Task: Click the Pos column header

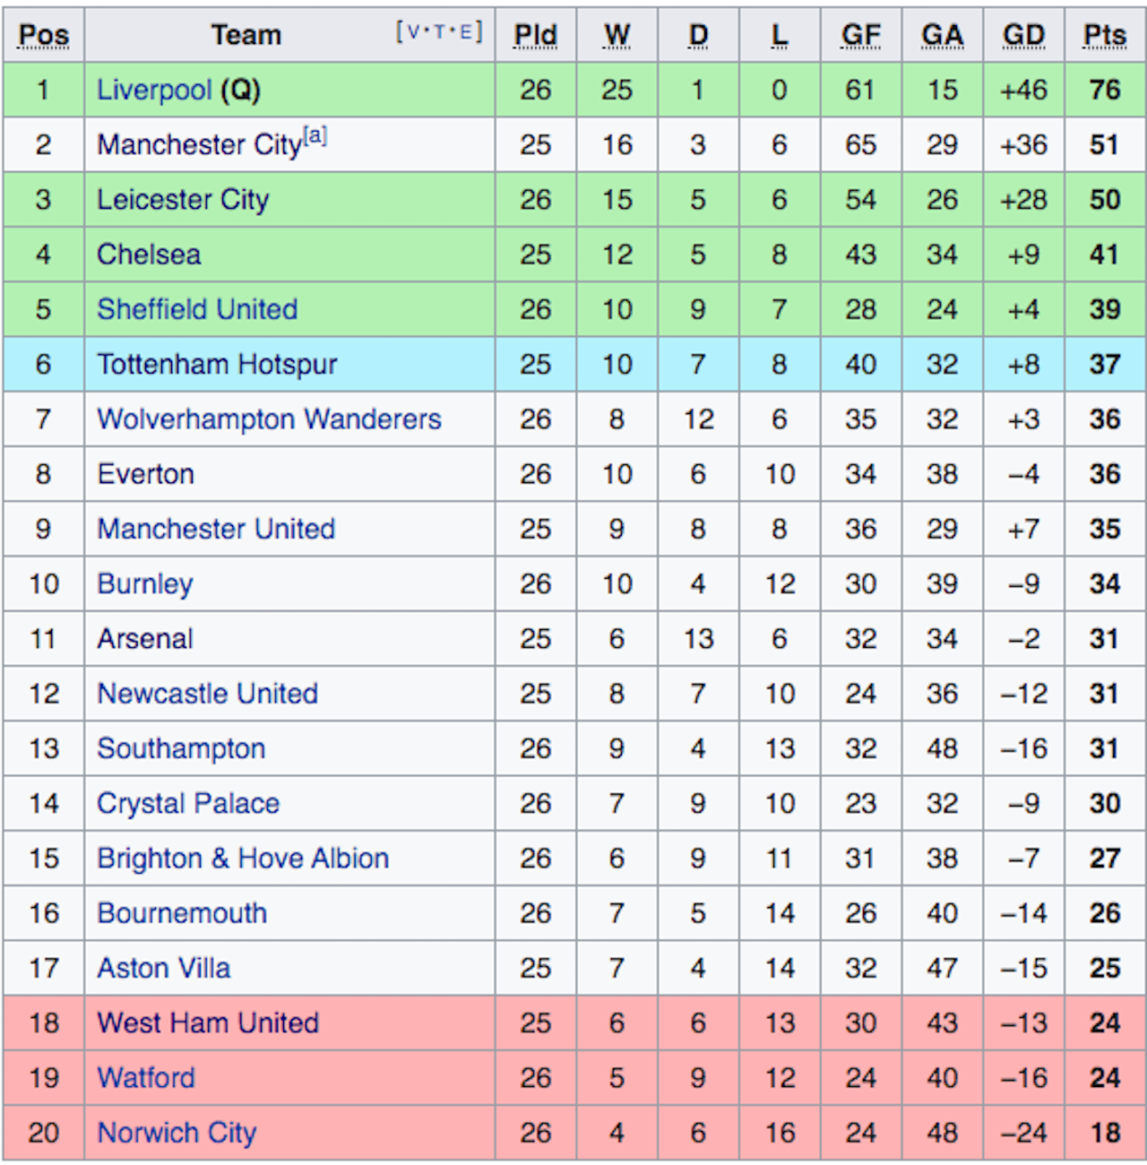Action: tap(43, 35)
